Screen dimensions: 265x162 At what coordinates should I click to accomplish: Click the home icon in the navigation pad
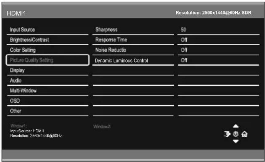coord(244,134)
